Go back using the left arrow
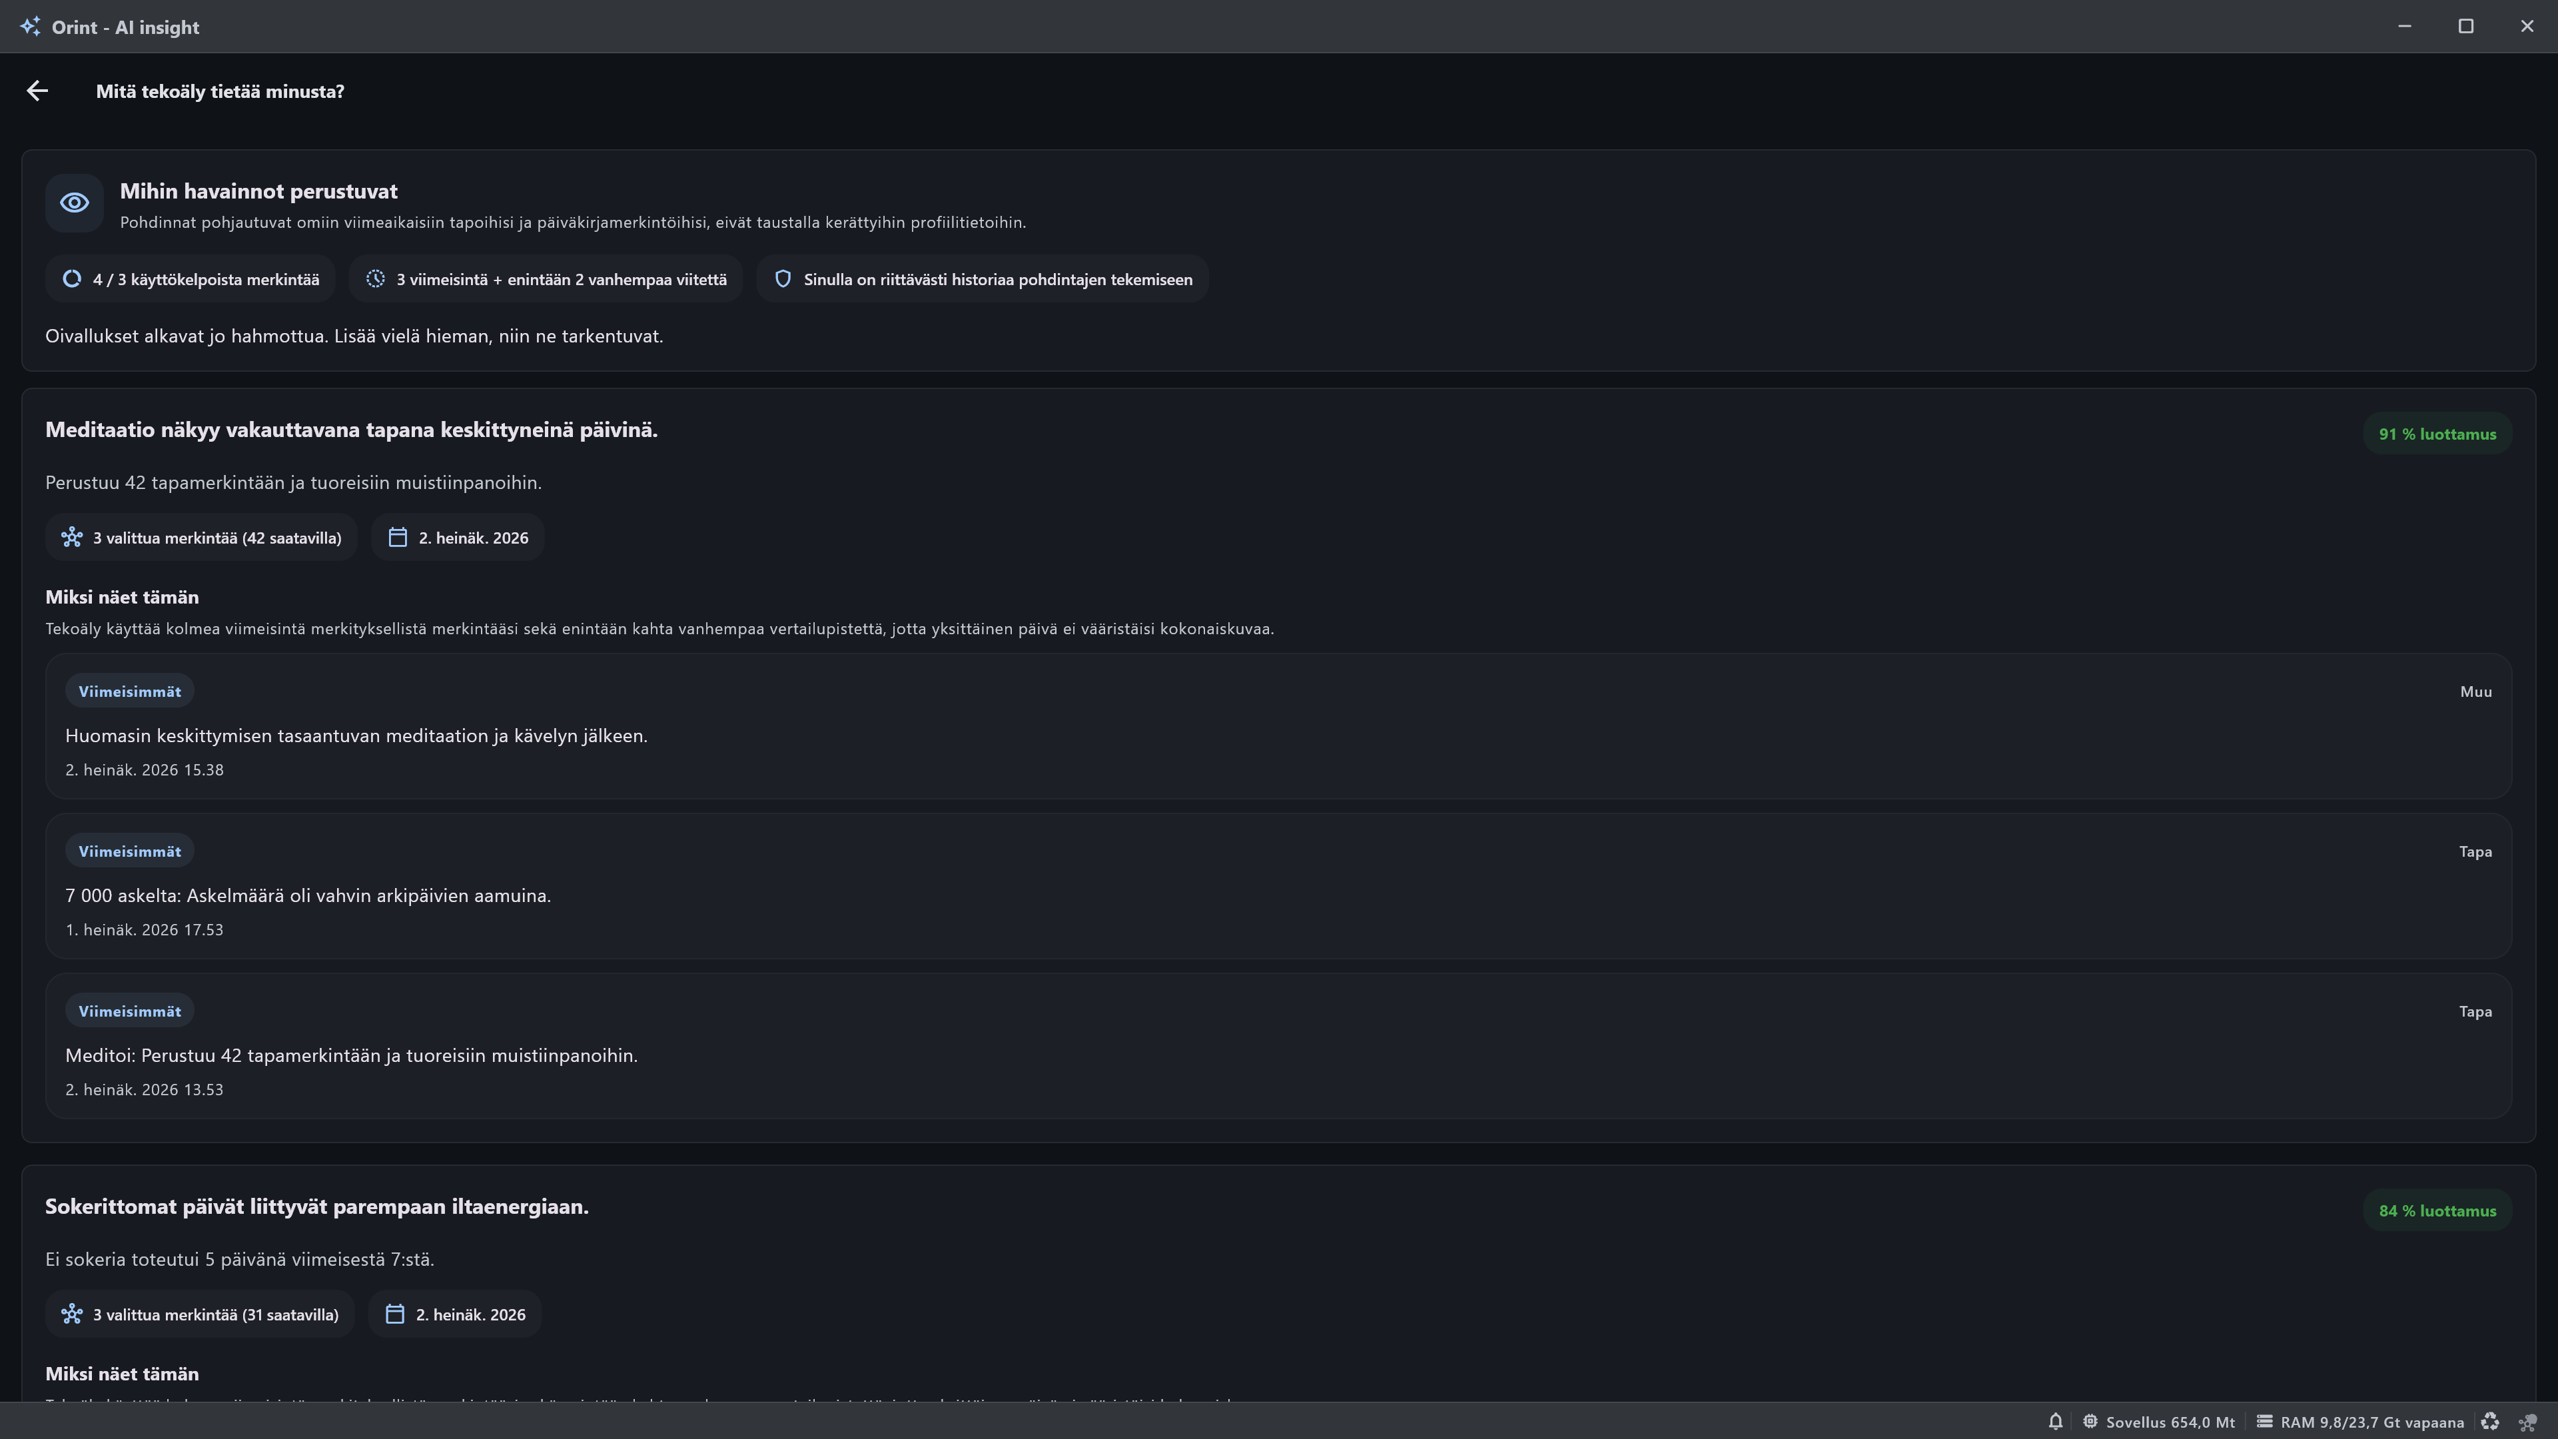Image resolution: width=2558 pixels, height=1439 pixels. tap(38, 91)
